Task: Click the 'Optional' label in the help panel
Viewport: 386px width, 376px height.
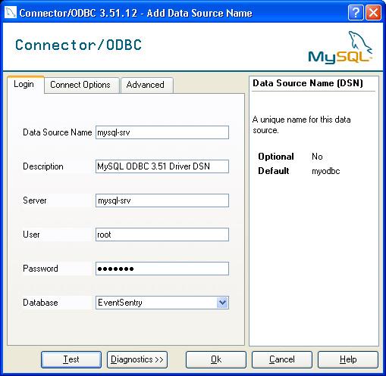Action: 276,157
